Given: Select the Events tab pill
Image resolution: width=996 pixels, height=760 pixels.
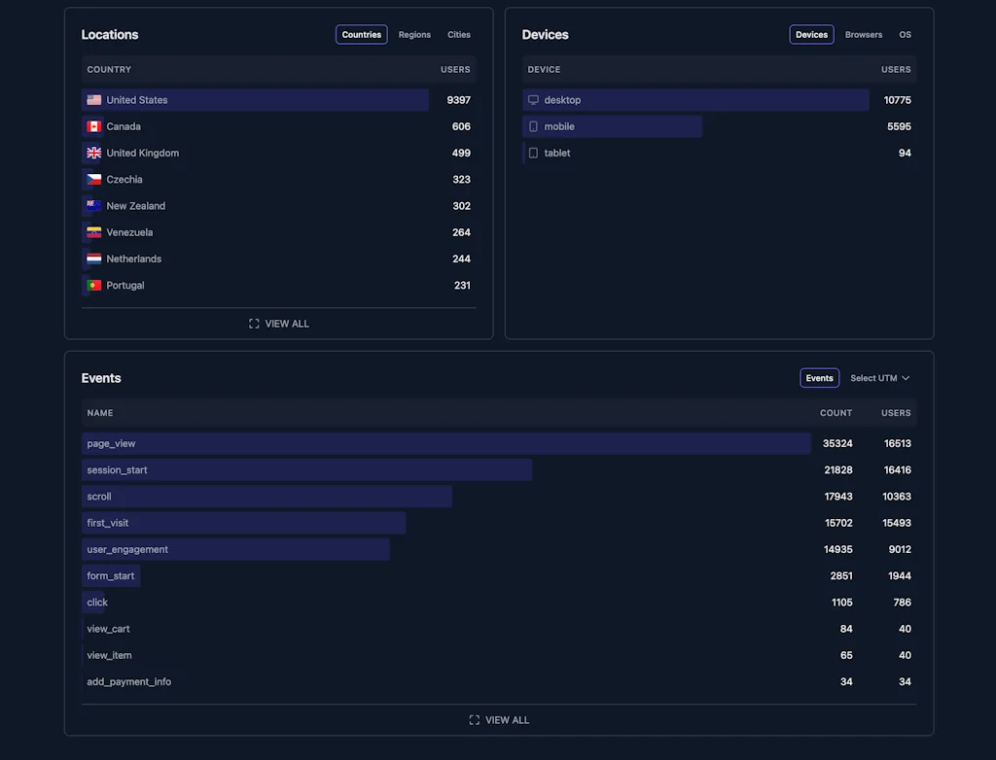Looking at the screenshot, I should click(819, 377).
